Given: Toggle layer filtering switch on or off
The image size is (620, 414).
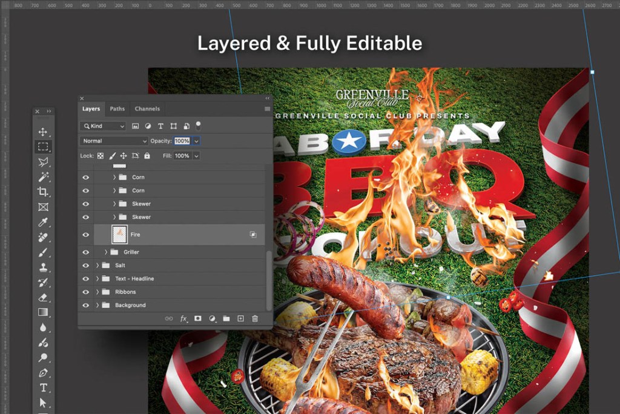Looking at the screenshot, I should [x=198, y=126].
